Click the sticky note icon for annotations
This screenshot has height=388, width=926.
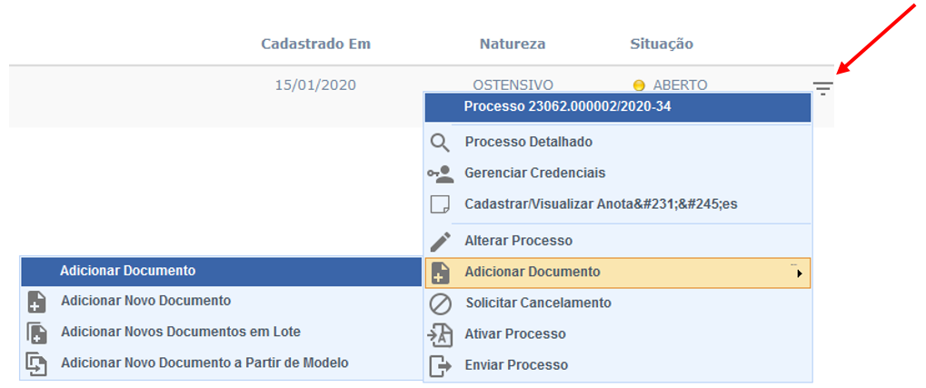click(x=440, y=205)
